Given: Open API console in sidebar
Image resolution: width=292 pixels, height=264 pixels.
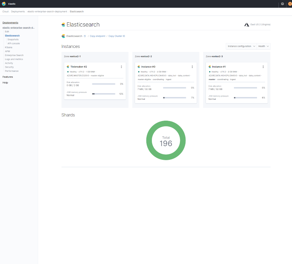Looking at the screenshot, I should tap(14, 44).
